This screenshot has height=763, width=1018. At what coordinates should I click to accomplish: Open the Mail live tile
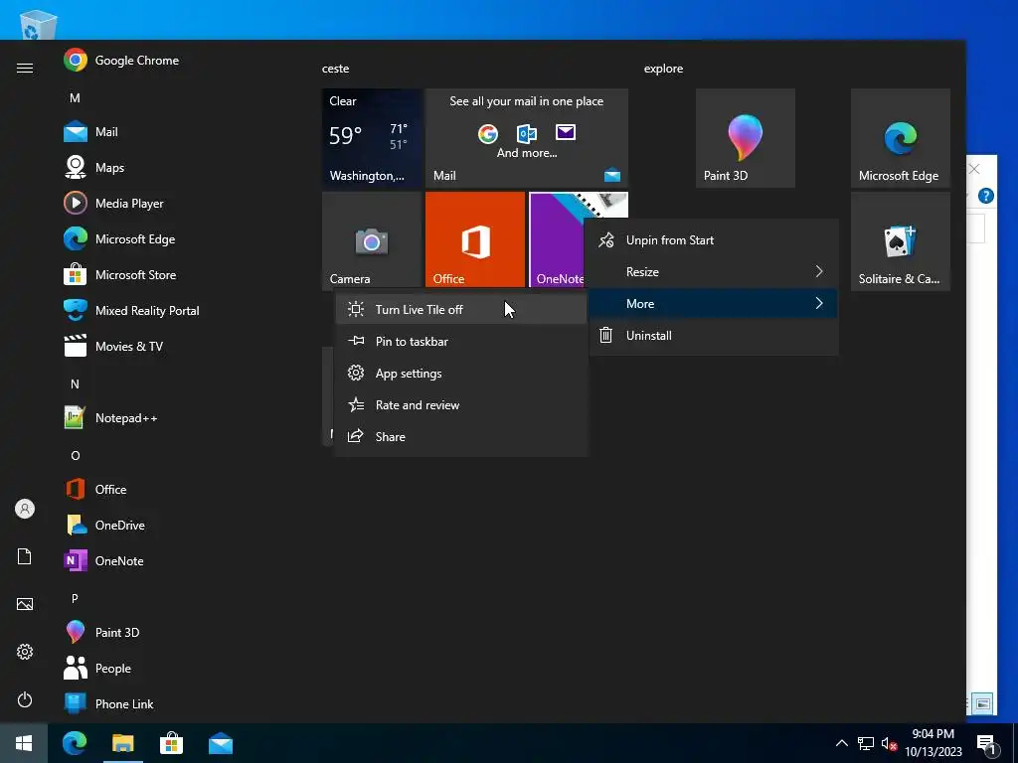(x=527, y=138)
